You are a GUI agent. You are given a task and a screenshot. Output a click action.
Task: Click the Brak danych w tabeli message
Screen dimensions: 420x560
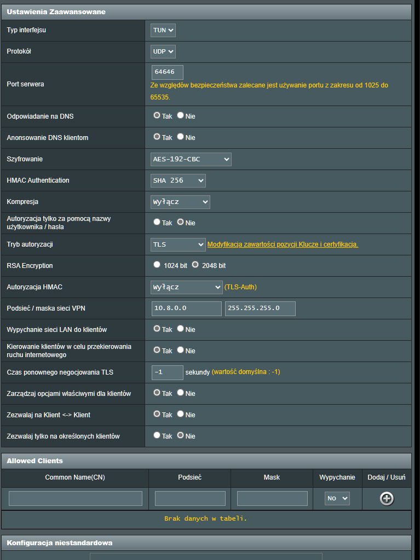(x=206, y=518)
